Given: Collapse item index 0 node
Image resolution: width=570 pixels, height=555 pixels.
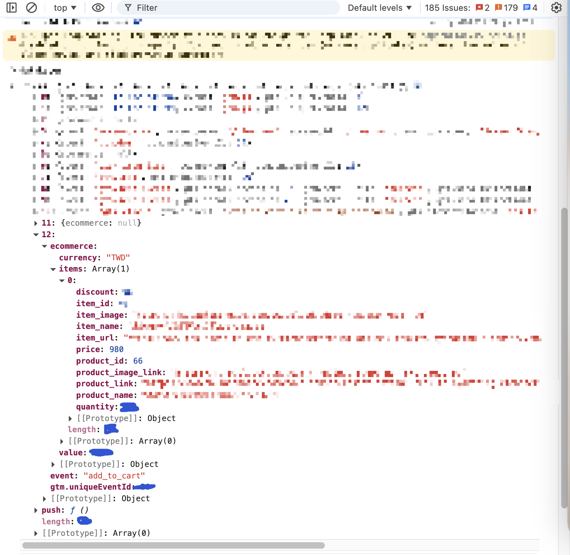Looking at the screenshot, I should tap(62, 281).
